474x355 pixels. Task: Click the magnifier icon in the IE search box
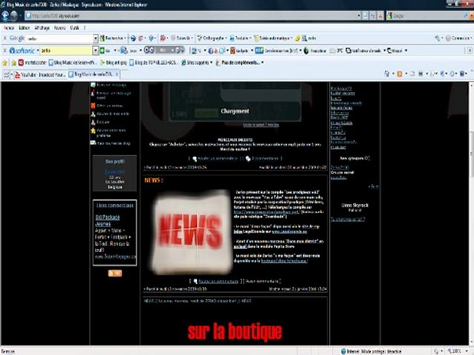(x=466, y=16)
